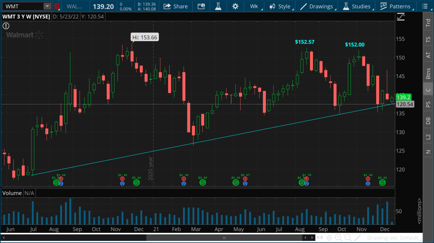Click the expand time axis arrows icon

[x=319, y=238]
